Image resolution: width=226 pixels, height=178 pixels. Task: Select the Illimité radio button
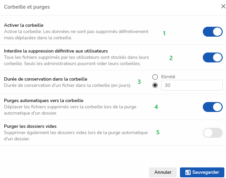[155, 77]
